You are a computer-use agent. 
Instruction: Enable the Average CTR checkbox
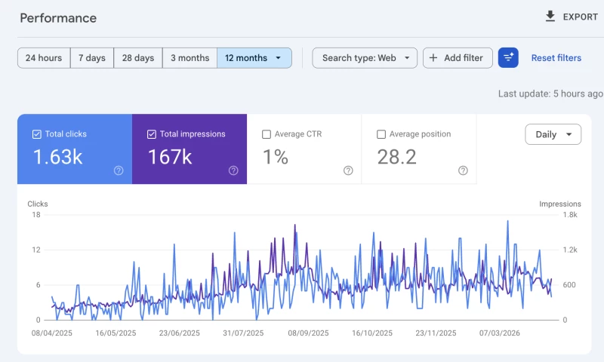click(267, 134)
